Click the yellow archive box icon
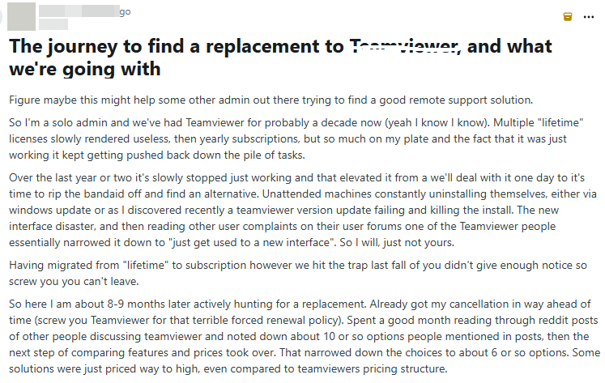This screenshot has height=383, width=605. (567, 16)
